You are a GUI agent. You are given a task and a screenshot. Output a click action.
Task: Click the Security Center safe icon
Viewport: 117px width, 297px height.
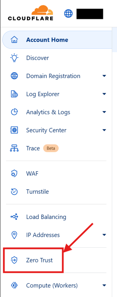click(x=14, y=130)
